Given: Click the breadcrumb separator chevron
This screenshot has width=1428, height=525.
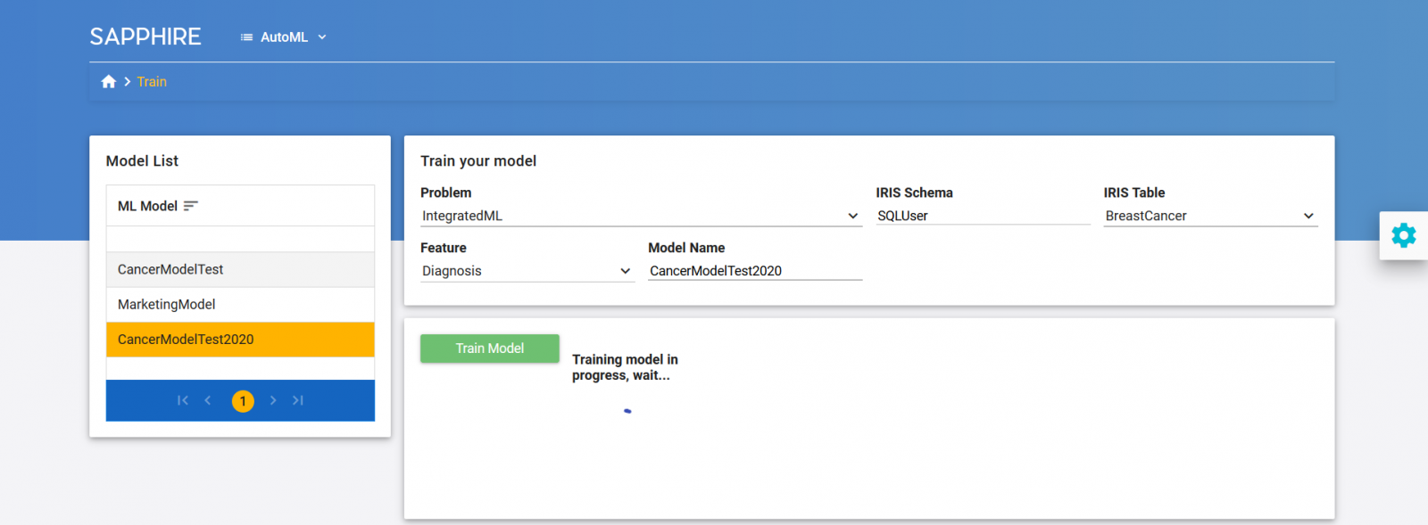Looking at the screenshot, I should [x=128, y=82].
